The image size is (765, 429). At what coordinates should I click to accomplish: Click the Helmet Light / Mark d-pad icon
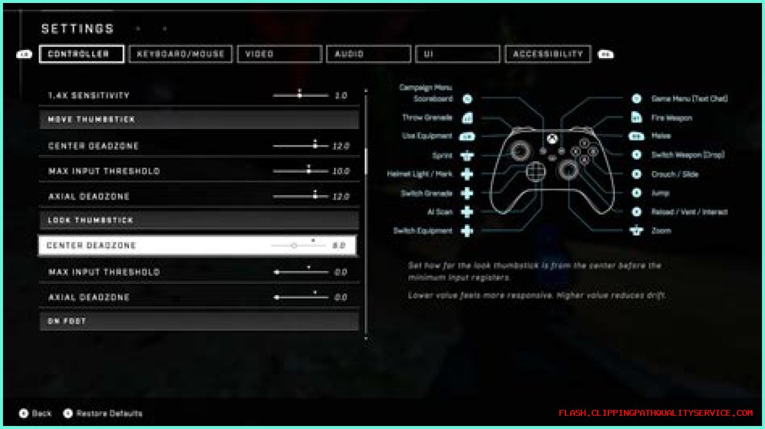pyautogui.click(x=467, y=174)
